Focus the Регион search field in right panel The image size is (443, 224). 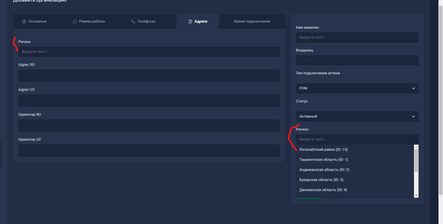click(357, 139)
